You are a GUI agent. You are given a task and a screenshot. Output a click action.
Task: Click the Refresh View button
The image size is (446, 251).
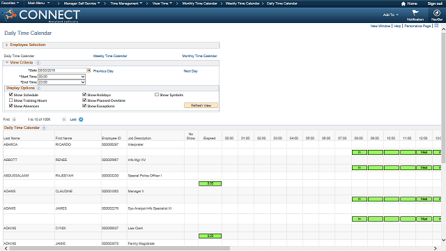pyautogui.click(x=201, y=105)
